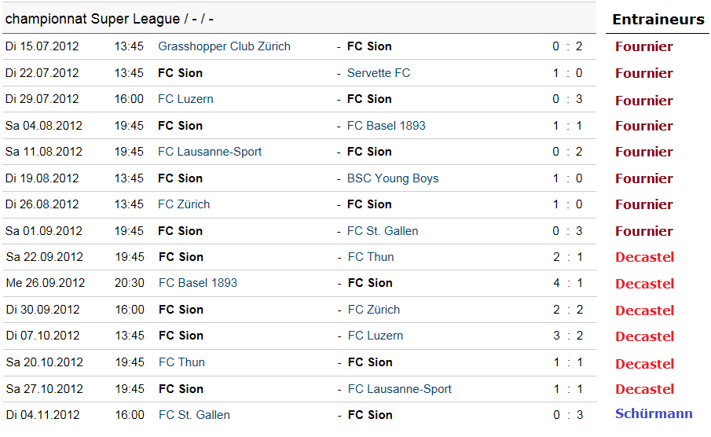Open FC Zürich away team on 30.09.2012
The image size is (711, 437).
click(374, 310)
